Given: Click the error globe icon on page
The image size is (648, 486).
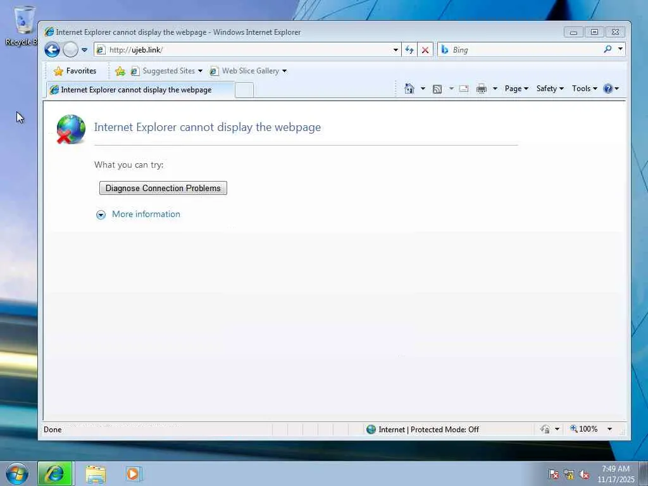Looking at the screenshot, I should [71, 129].
